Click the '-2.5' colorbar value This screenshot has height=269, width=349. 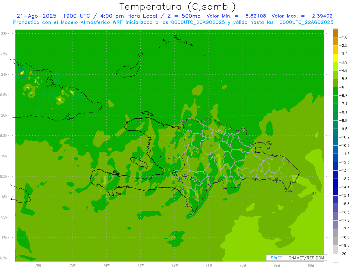click(x=343, y=46)
